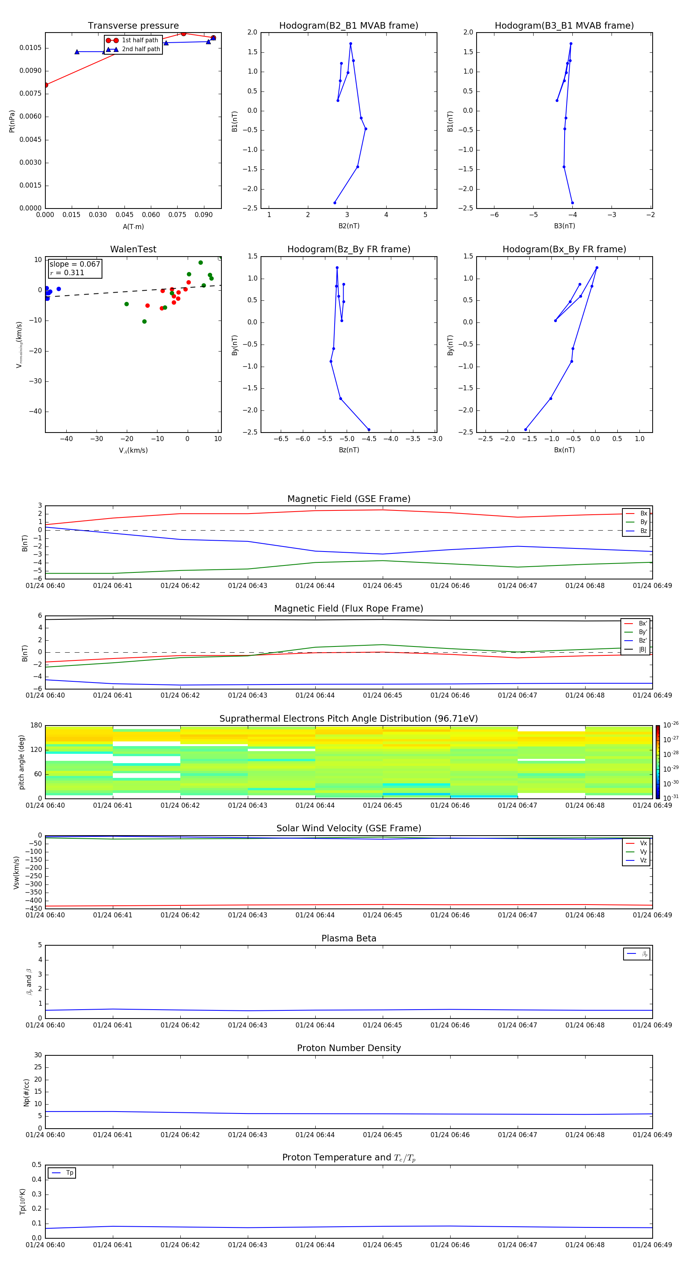The image size is (698, 1279).
Task: Click the 'Proton Temperature and Te/Tp' title
Action: tap(349, 1158)
